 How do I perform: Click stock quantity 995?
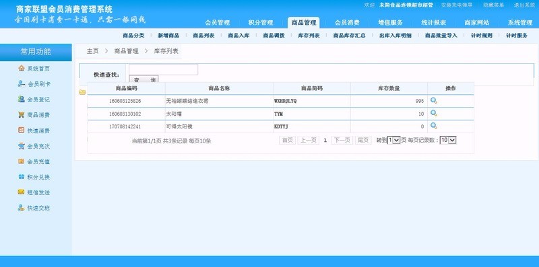(419, 101)
